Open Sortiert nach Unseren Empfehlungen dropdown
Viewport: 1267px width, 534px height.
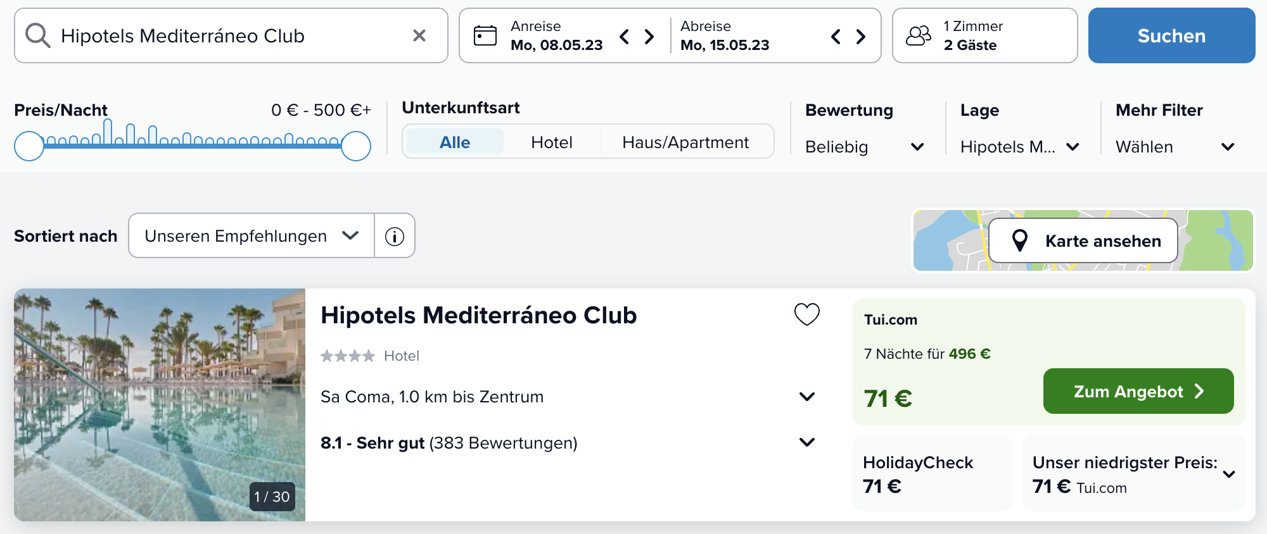pyautogui.click(x=251, y=236)
